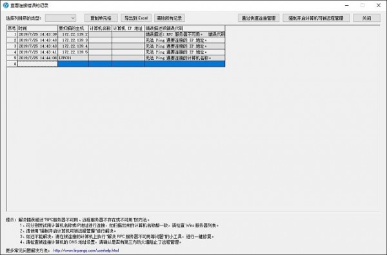The height and width of the screenshot is (255, 387).
Task: Click the 通过快速连接管理 button
Action: click(x=259, y=18)
